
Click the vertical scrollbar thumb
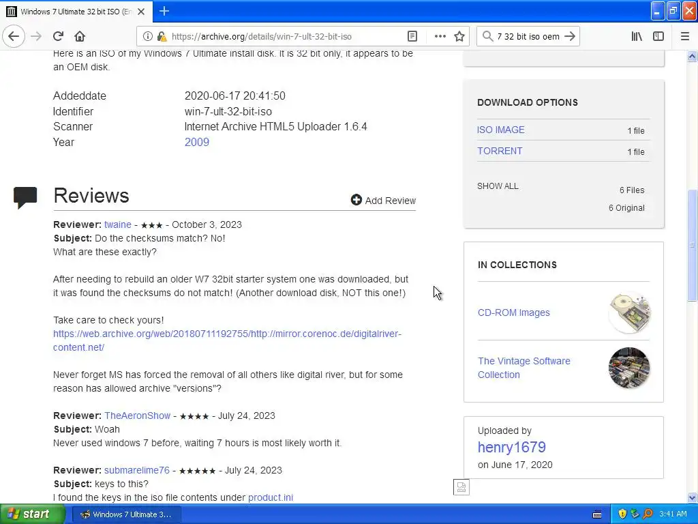(x=693, y=246)
